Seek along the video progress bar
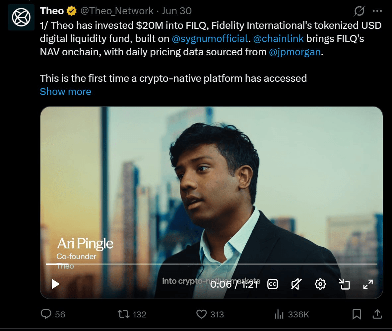Screen dimensions: 392x331 coord(212,264)
